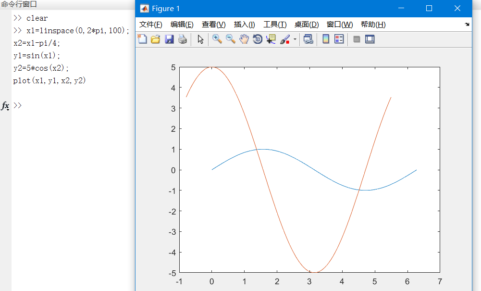The width and height of the screenshot is (481, 291).
Task: Print the figure
Action: click(182, 39)
